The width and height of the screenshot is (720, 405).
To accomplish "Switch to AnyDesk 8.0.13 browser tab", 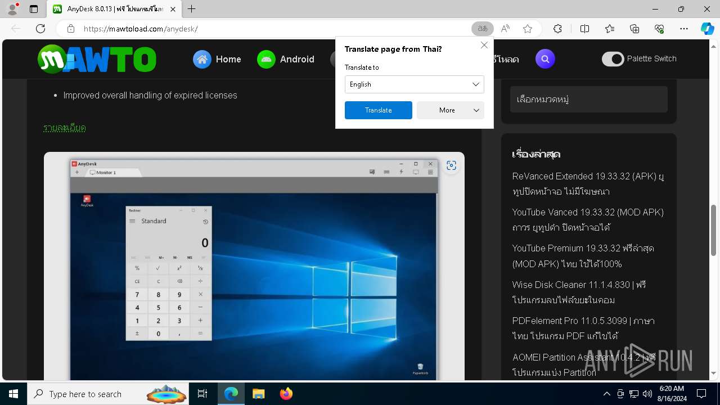I will tap(114, 9).
